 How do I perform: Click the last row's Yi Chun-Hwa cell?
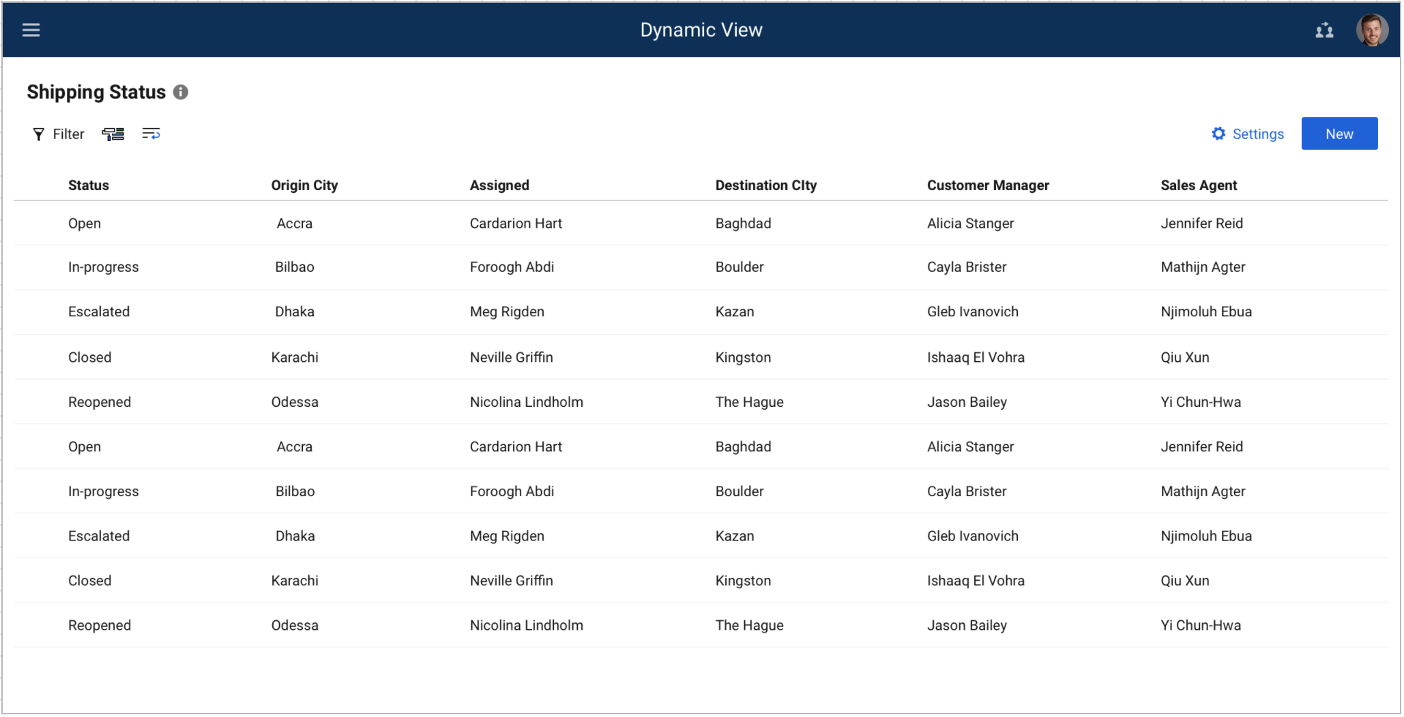point(1200,626)
